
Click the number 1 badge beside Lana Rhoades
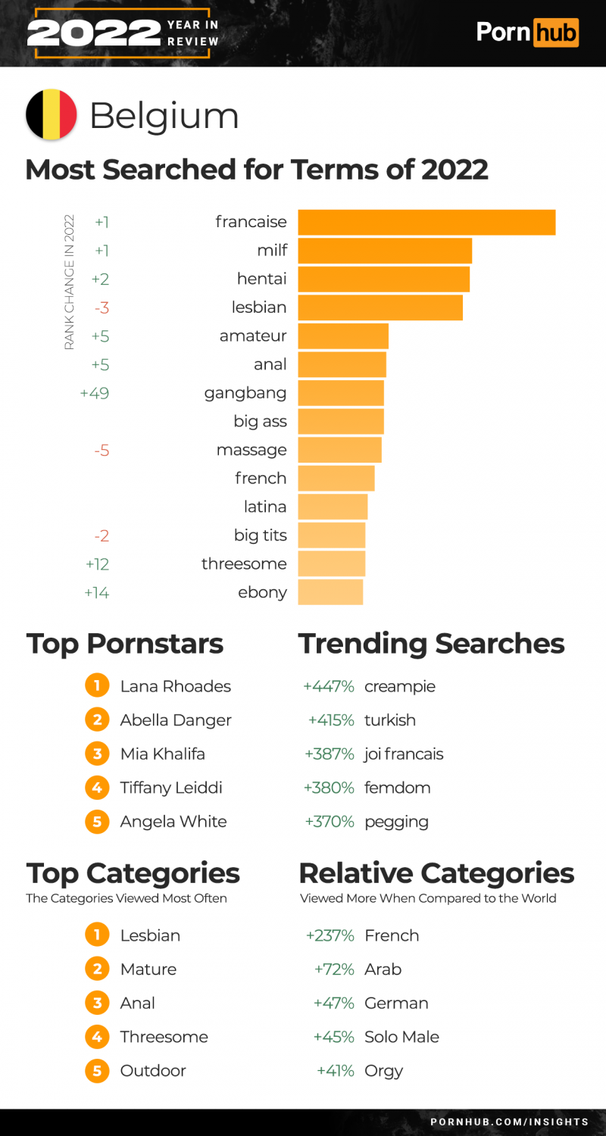97,686
